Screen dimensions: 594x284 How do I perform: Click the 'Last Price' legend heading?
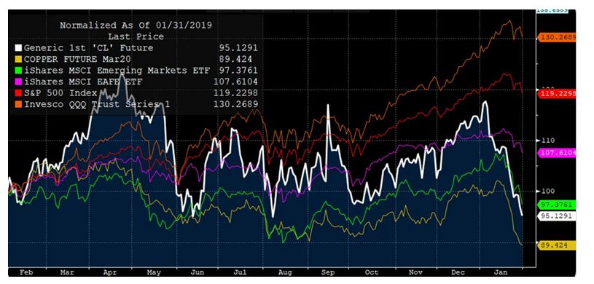(136, 36)
